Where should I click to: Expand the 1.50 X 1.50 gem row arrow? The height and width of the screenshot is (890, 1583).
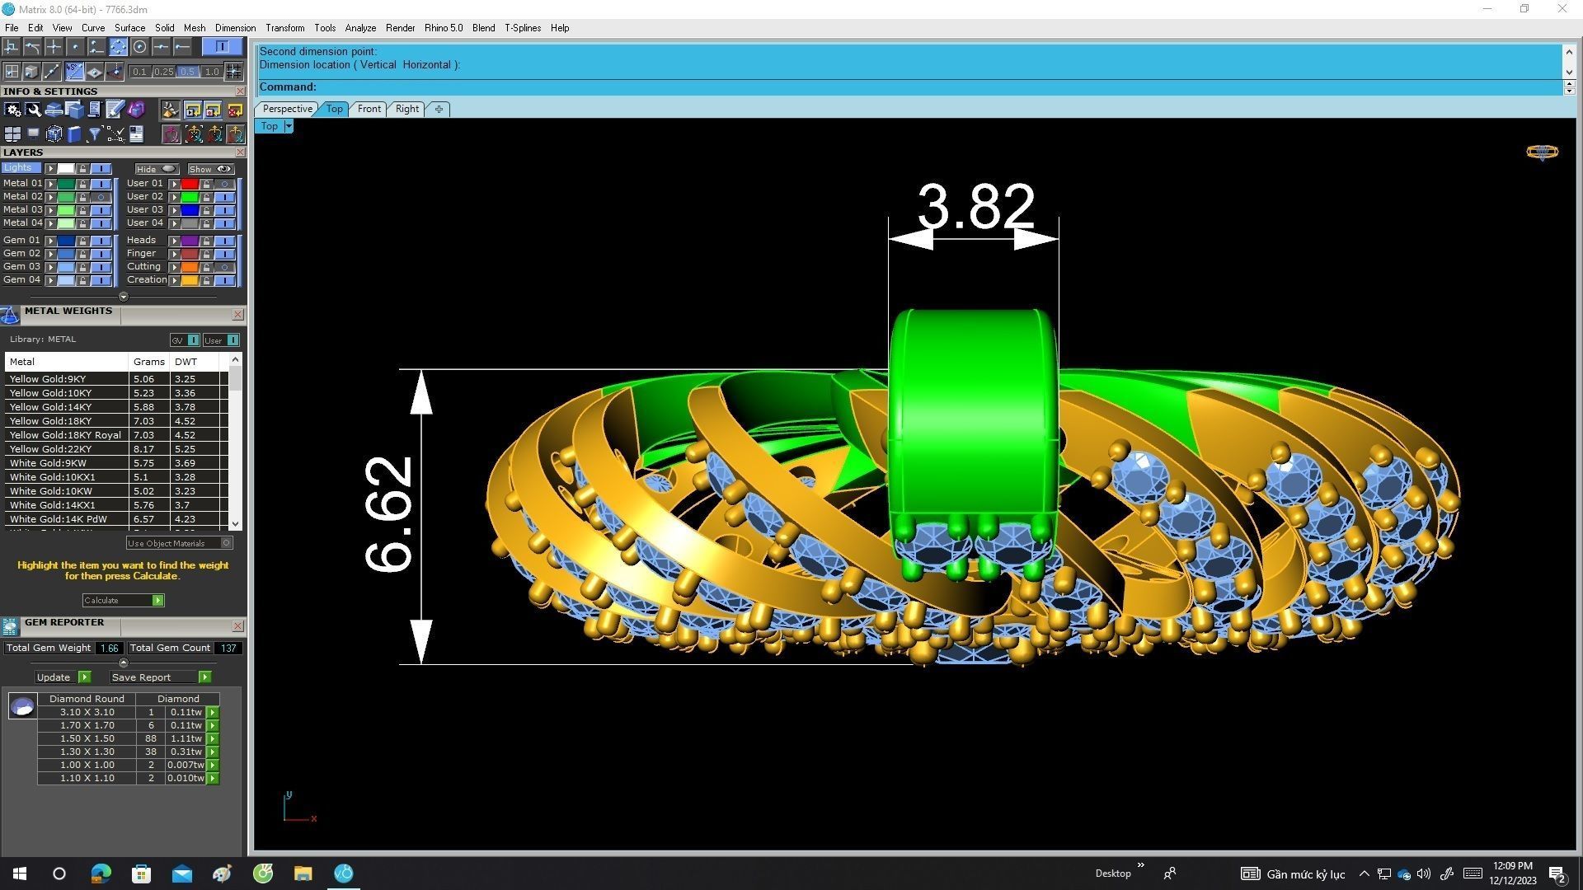tap(213, 739)
